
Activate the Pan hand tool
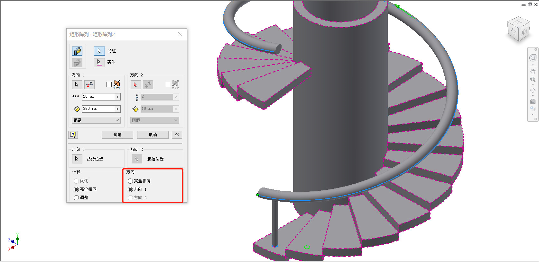pos(533,71)
